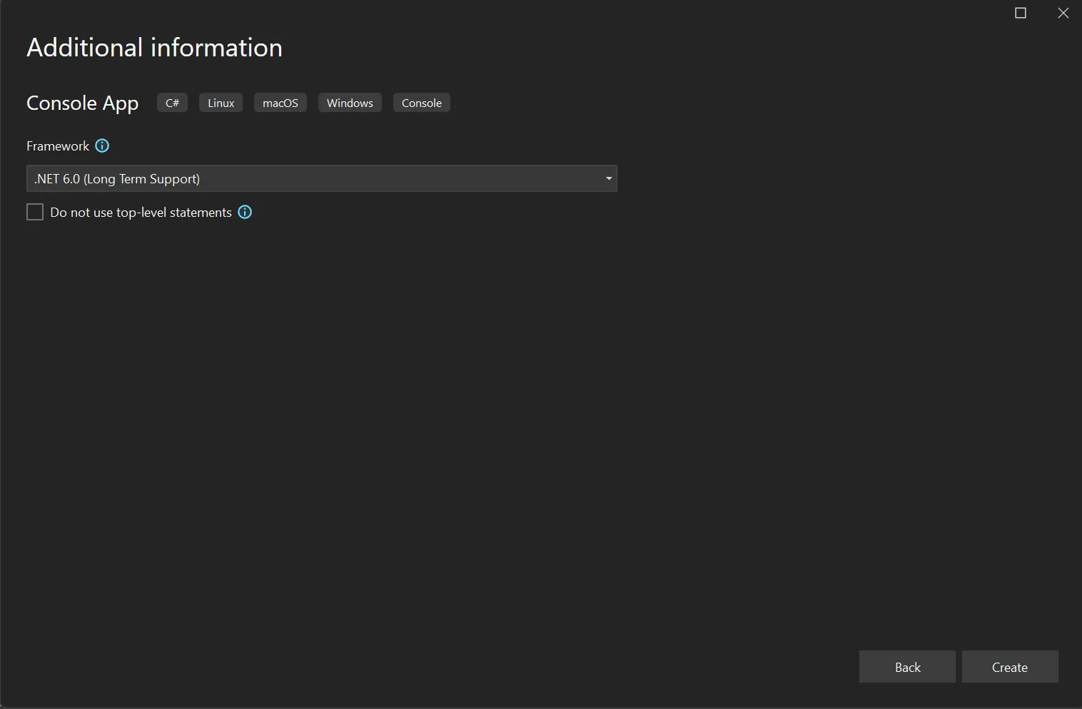The height and width of the screenshot is (709, 1082).
Task: Click the 'Framework' field label
Action: [x=58, y=146]
